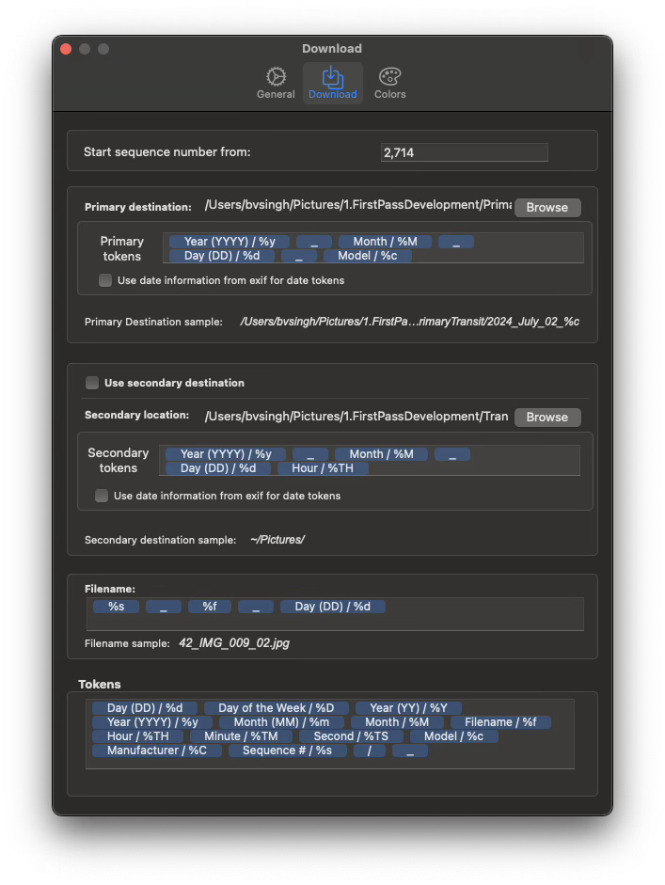Image resolution: width=665 pixels, height=885 pixels.
Task: Select the %s token in Filename field
Action: 117,607
